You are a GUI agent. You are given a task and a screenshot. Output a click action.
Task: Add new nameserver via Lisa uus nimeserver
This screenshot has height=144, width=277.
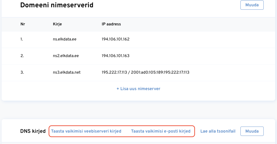click(138, 89)
